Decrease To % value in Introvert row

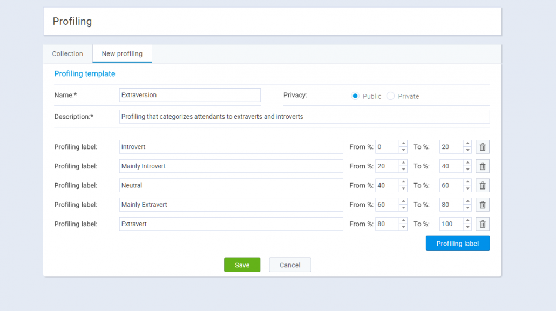[467, 150]
